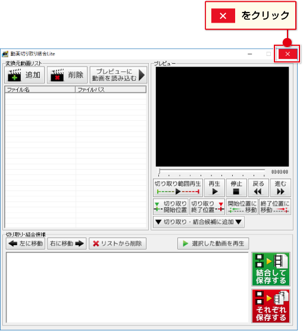Click the 削除 delete video button
This screenshot has height=331, width=303.
pyautogui.click(x=67, y=75)
